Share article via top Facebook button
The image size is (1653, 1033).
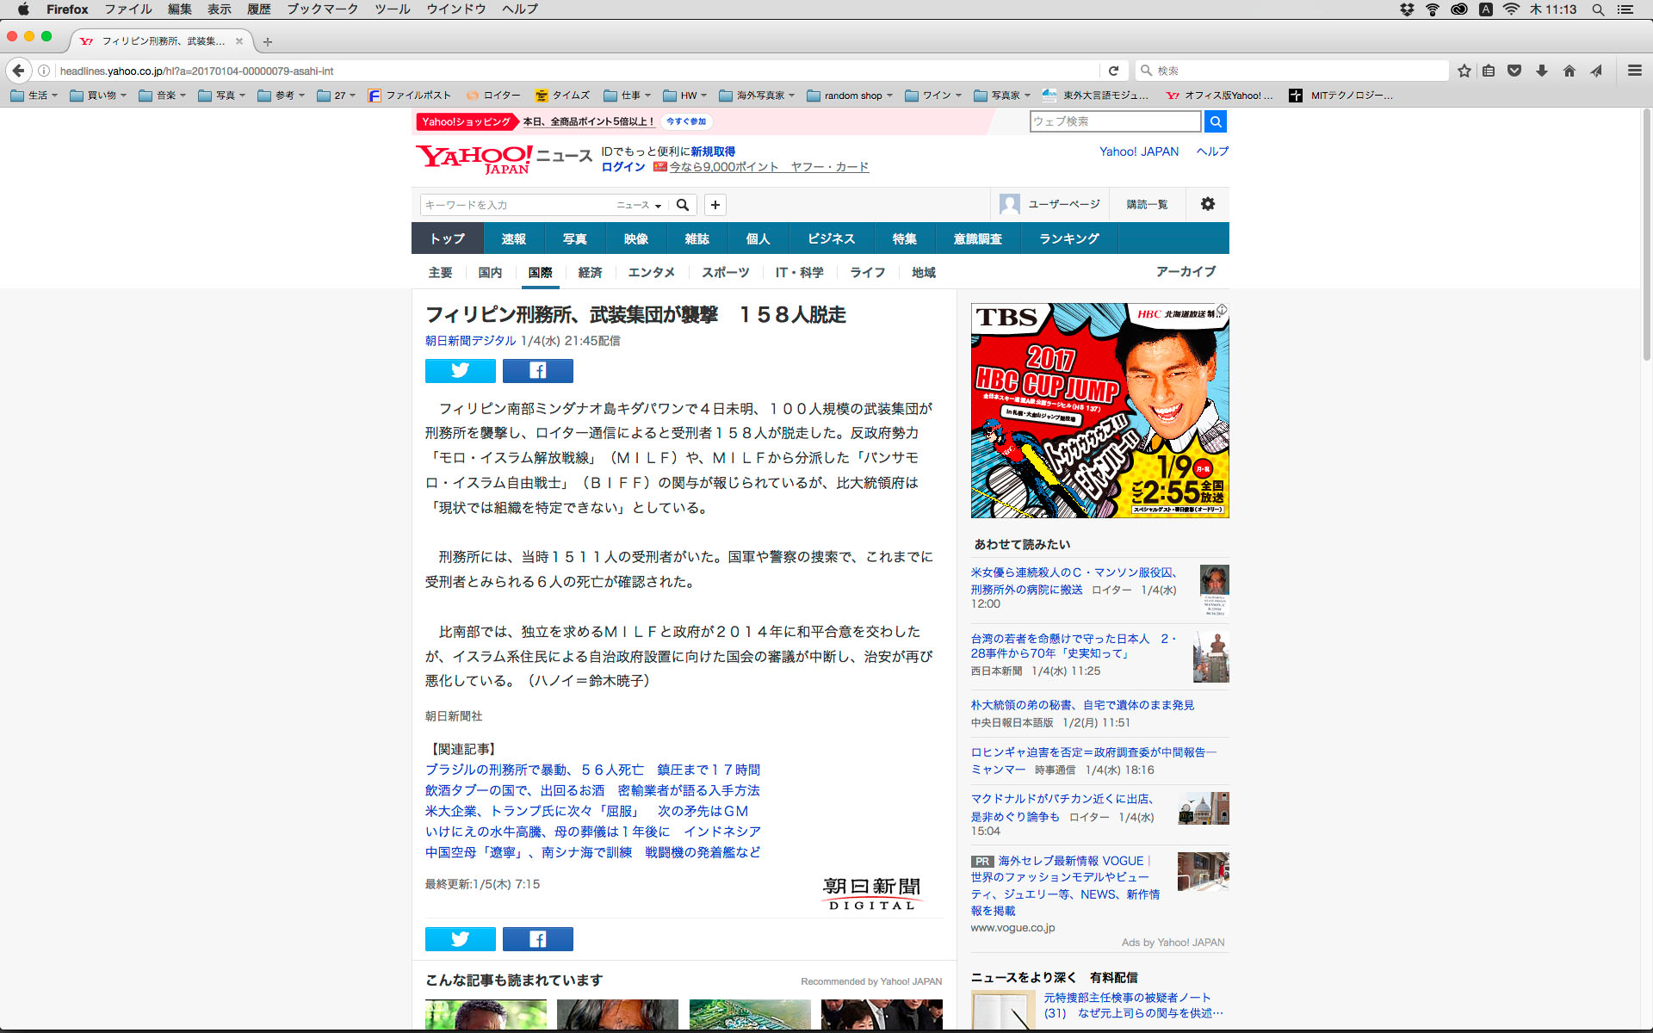click(x=537, y=370)
